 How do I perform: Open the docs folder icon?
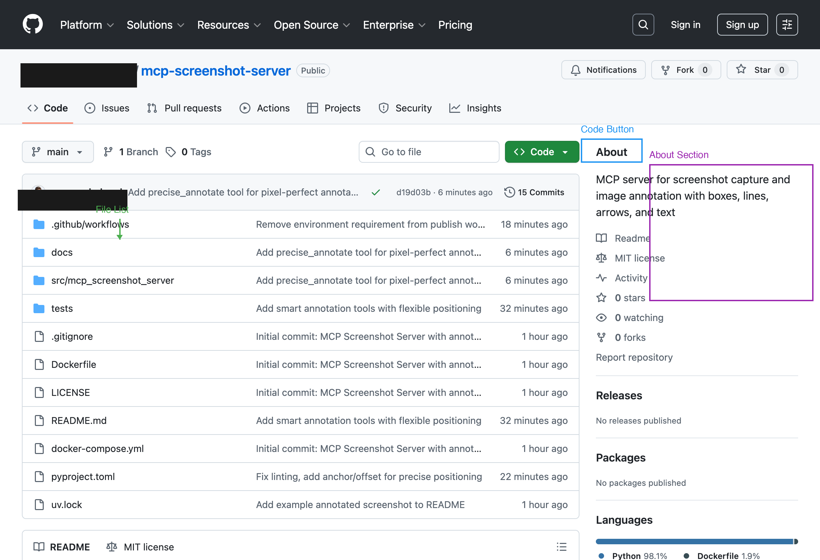(39, 252)
